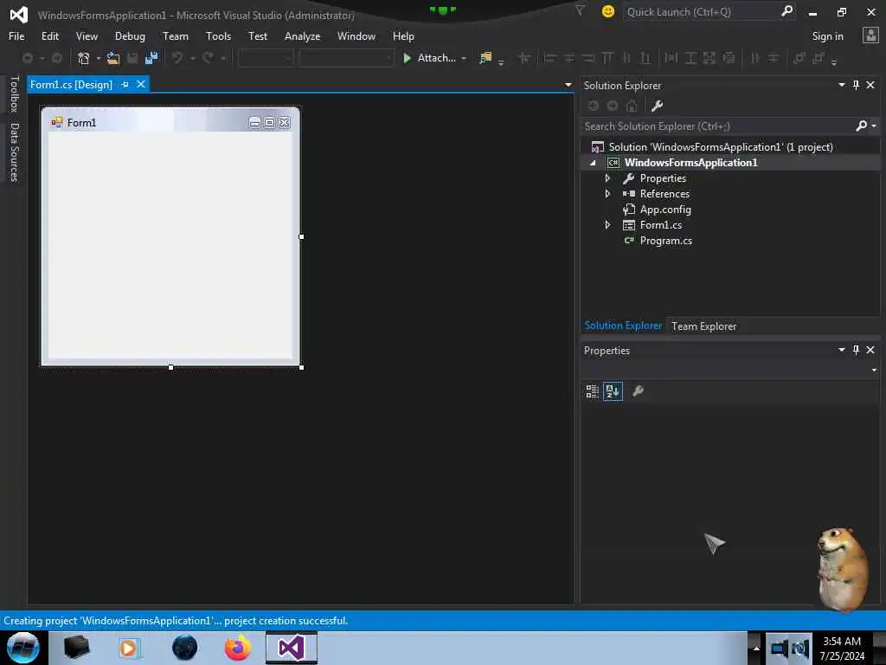Click the Windows Start button
This screenshot has width=886, height=665.
tap(22, 648)
